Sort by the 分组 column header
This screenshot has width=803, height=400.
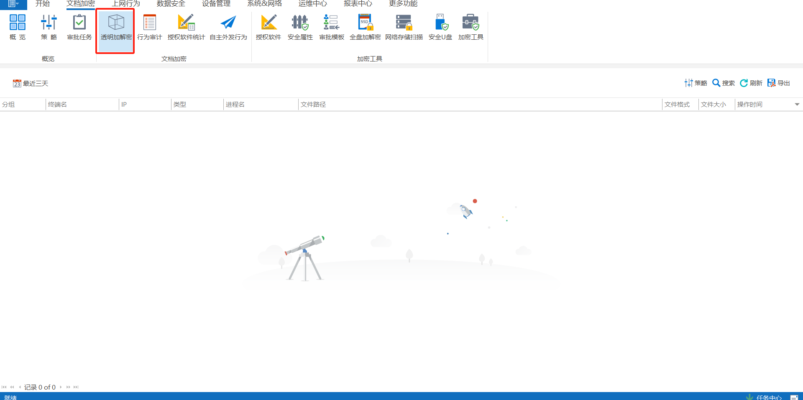[23, 104]
